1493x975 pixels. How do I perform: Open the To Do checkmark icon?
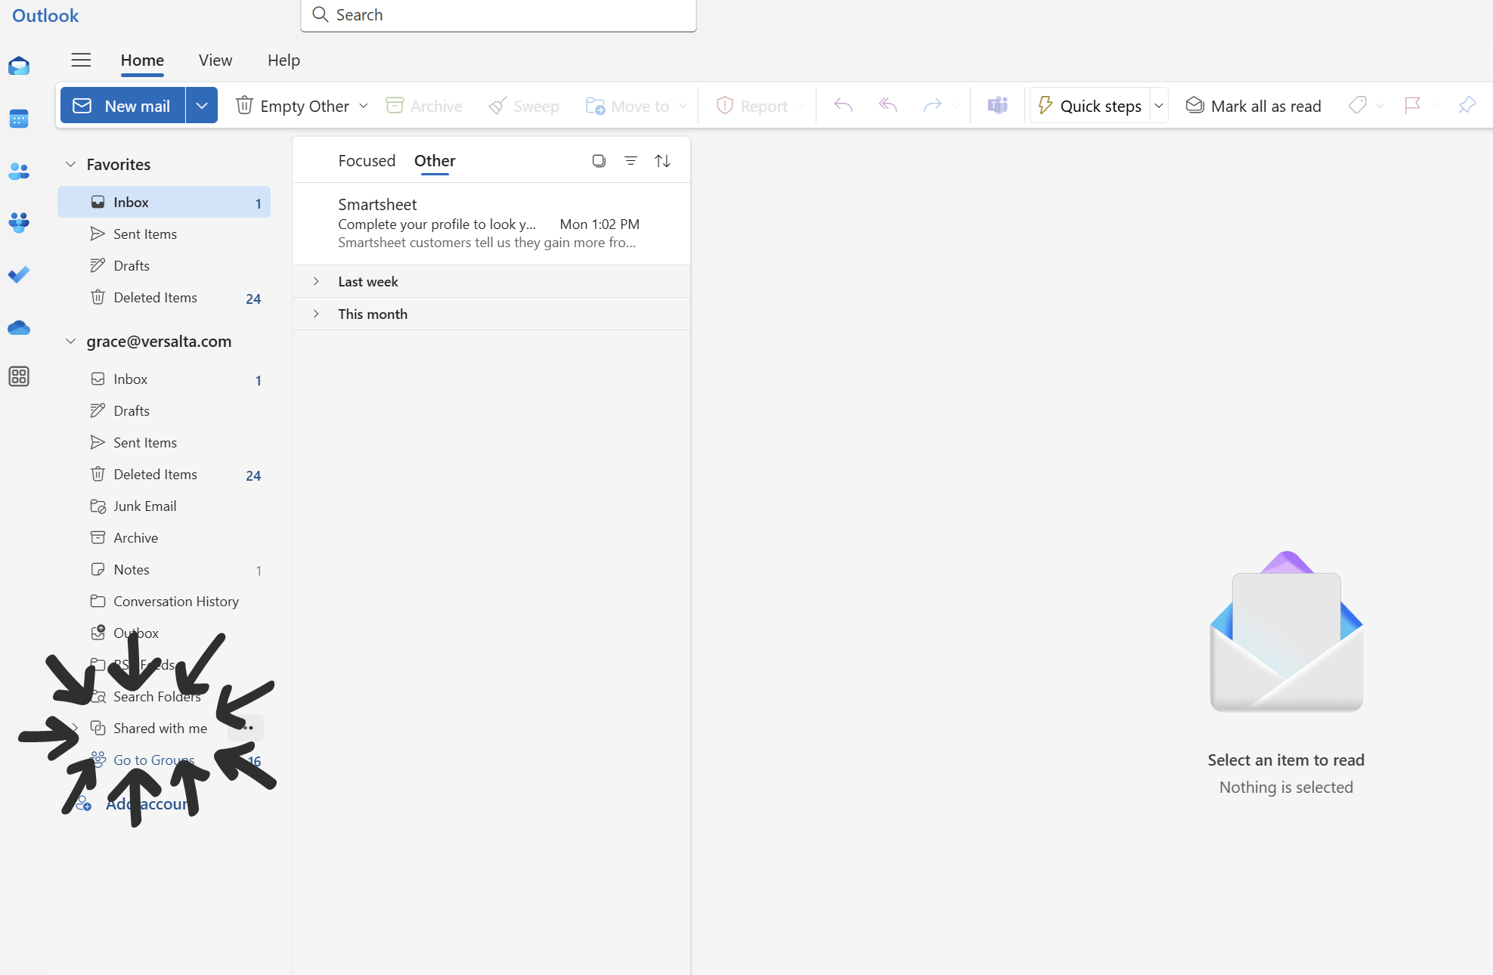point(19,274)
